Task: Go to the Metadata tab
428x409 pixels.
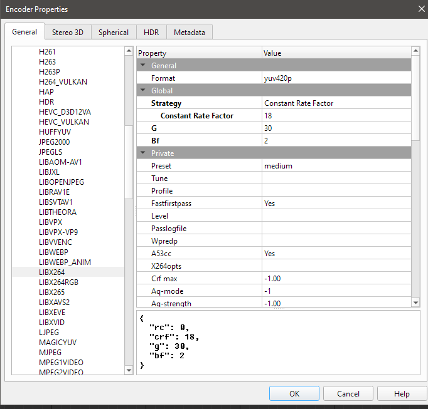Action: (190, 32)
